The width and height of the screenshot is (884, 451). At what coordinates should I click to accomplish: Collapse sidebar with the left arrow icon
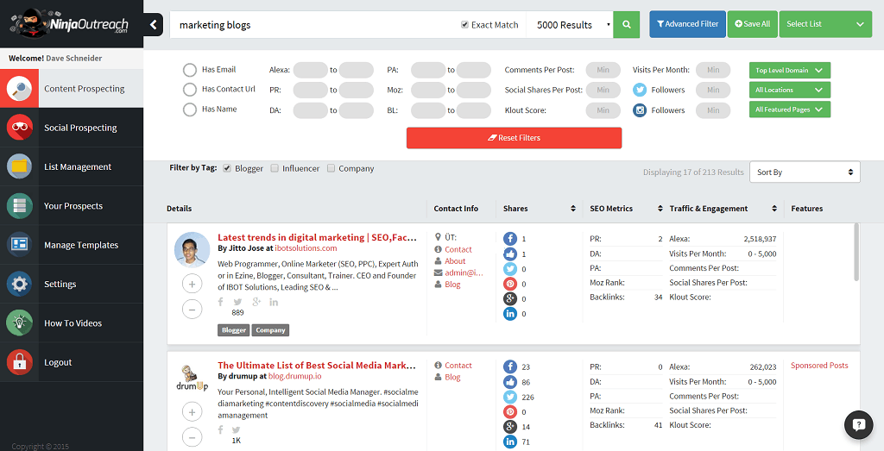point(154,24)
